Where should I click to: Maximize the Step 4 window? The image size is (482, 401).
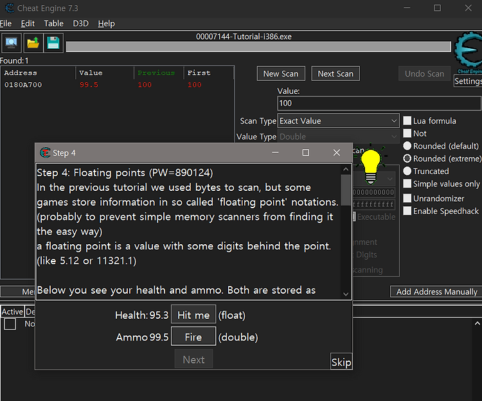(x=305, y=152)
